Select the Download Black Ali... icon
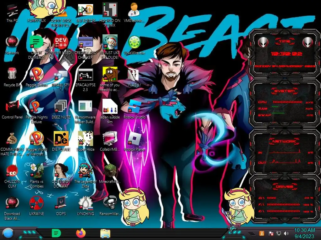This screenshot has width=321, height=240. click(x=12, y=208)
